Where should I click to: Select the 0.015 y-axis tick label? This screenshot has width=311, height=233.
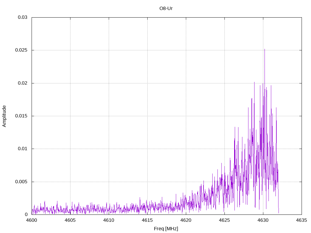coord(21,116)
